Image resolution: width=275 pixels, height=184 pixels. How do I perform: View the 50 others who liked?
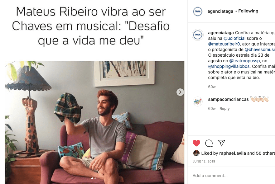click(265, 153)
